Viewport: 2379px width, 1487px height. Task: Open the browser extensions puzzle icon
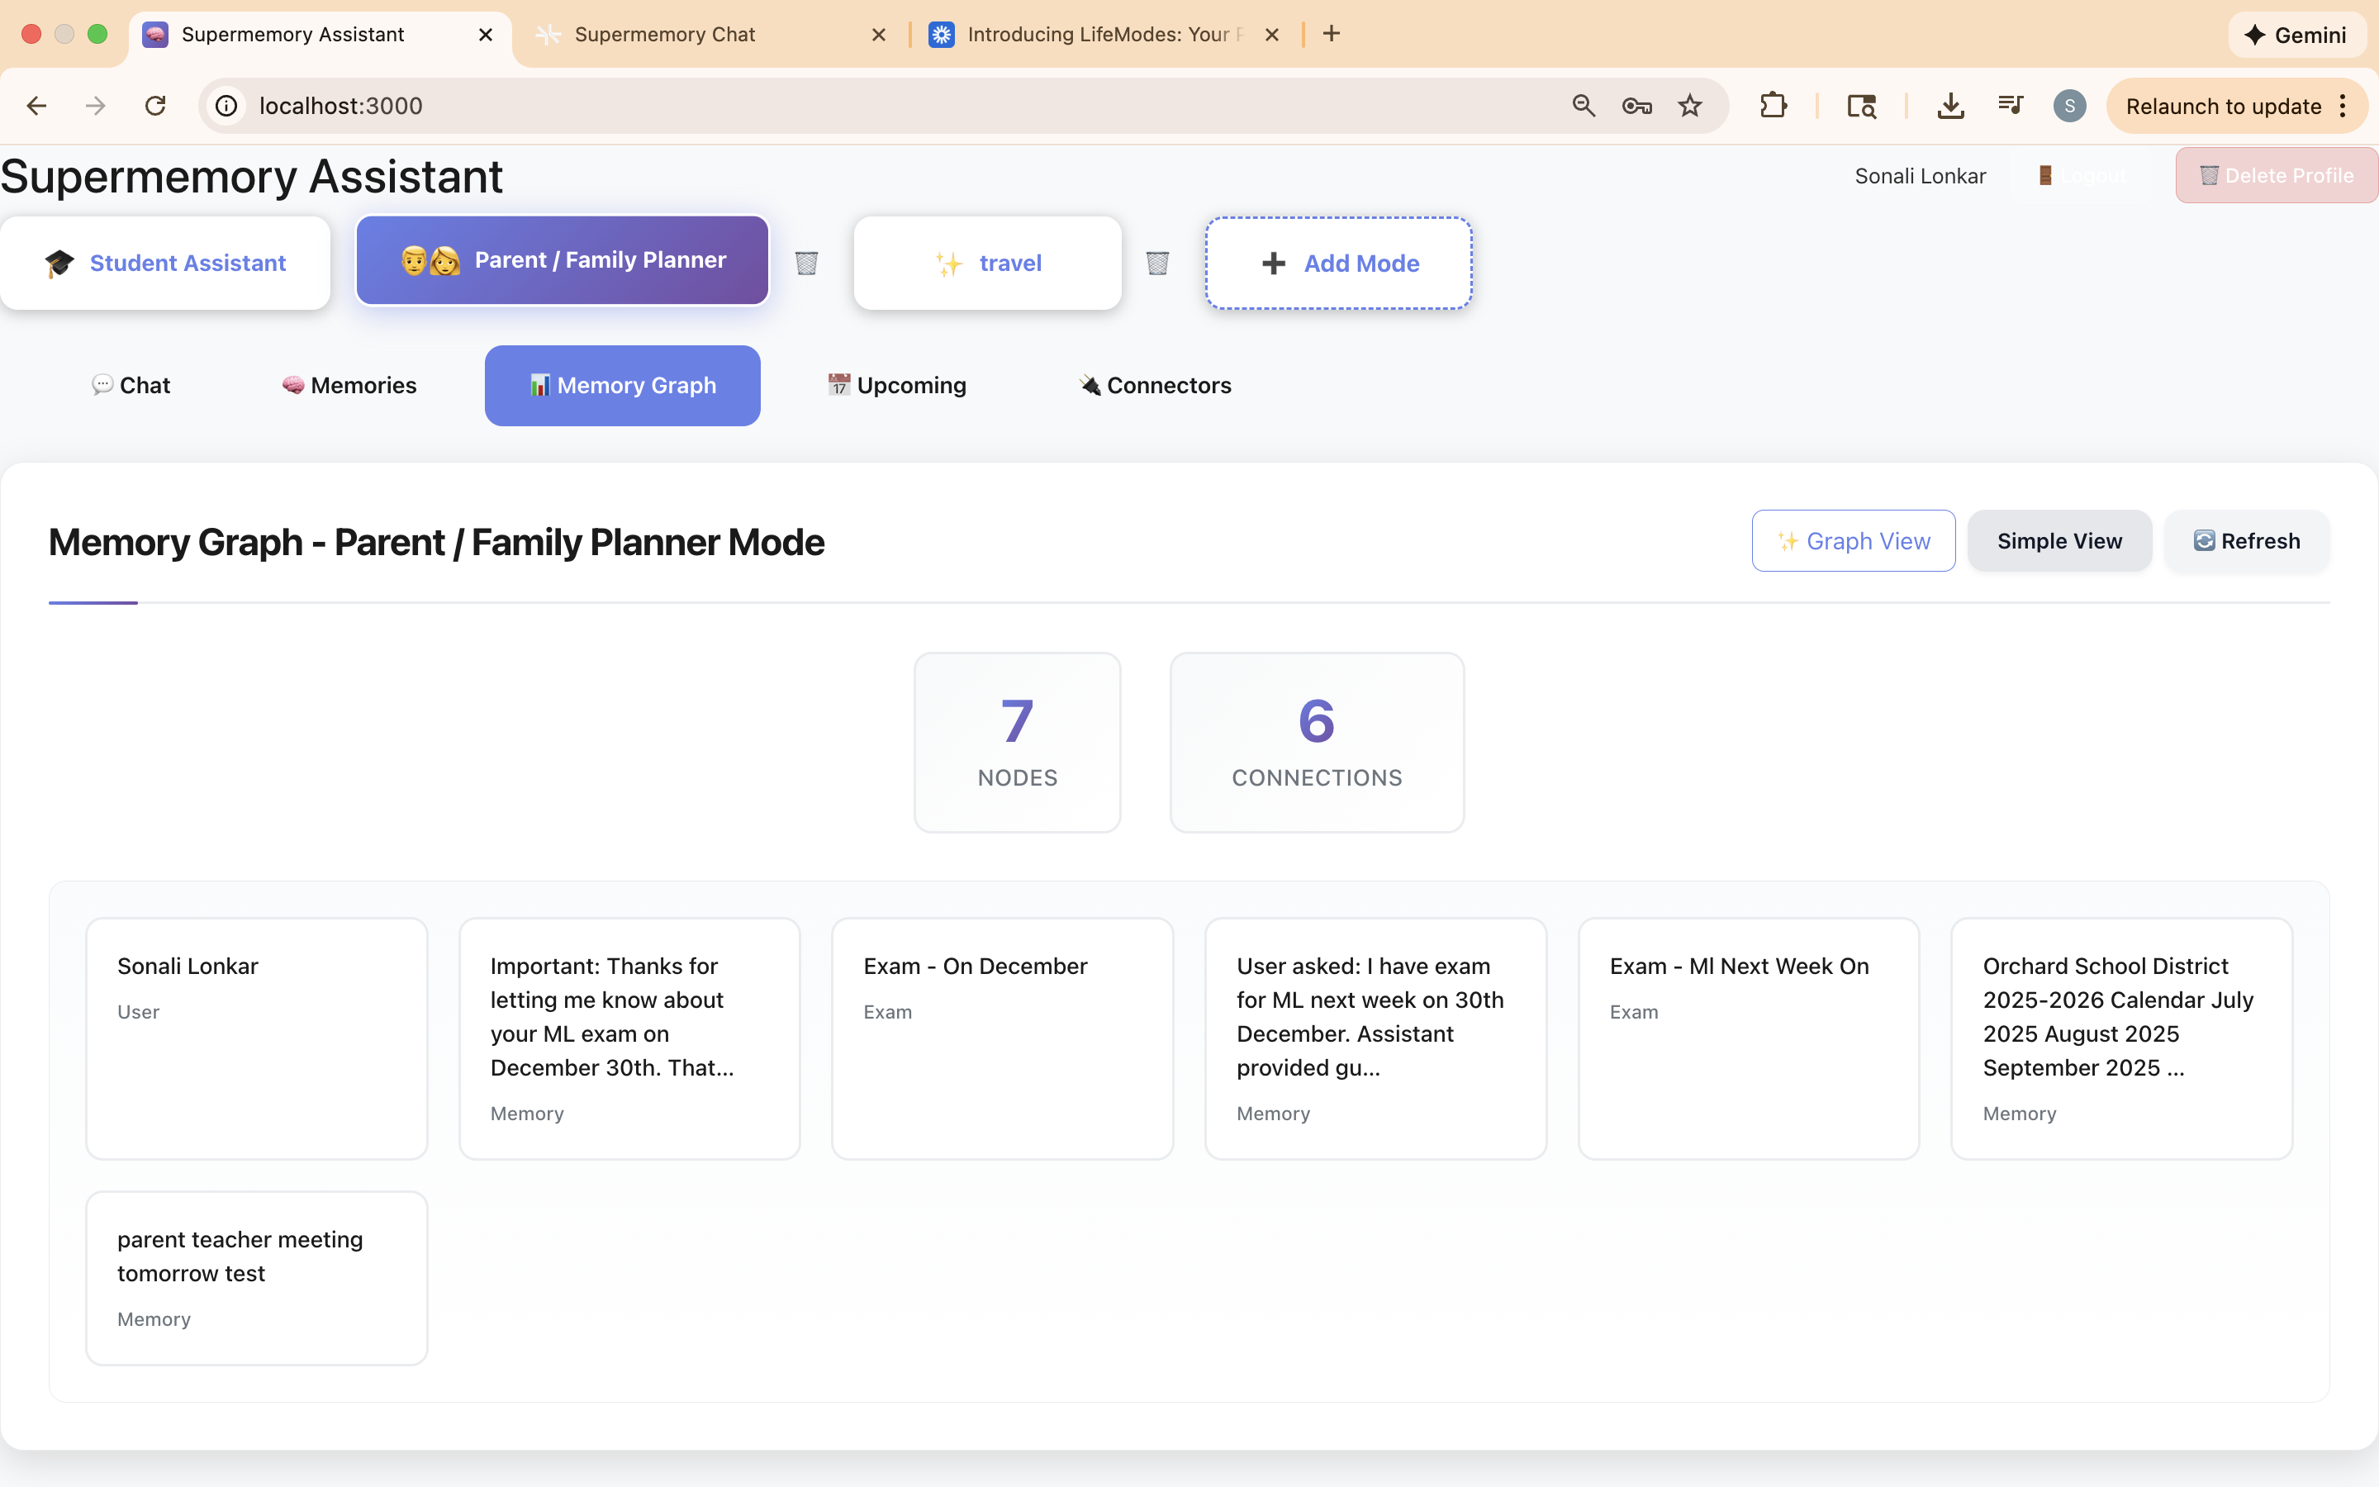pos(1773,105)
